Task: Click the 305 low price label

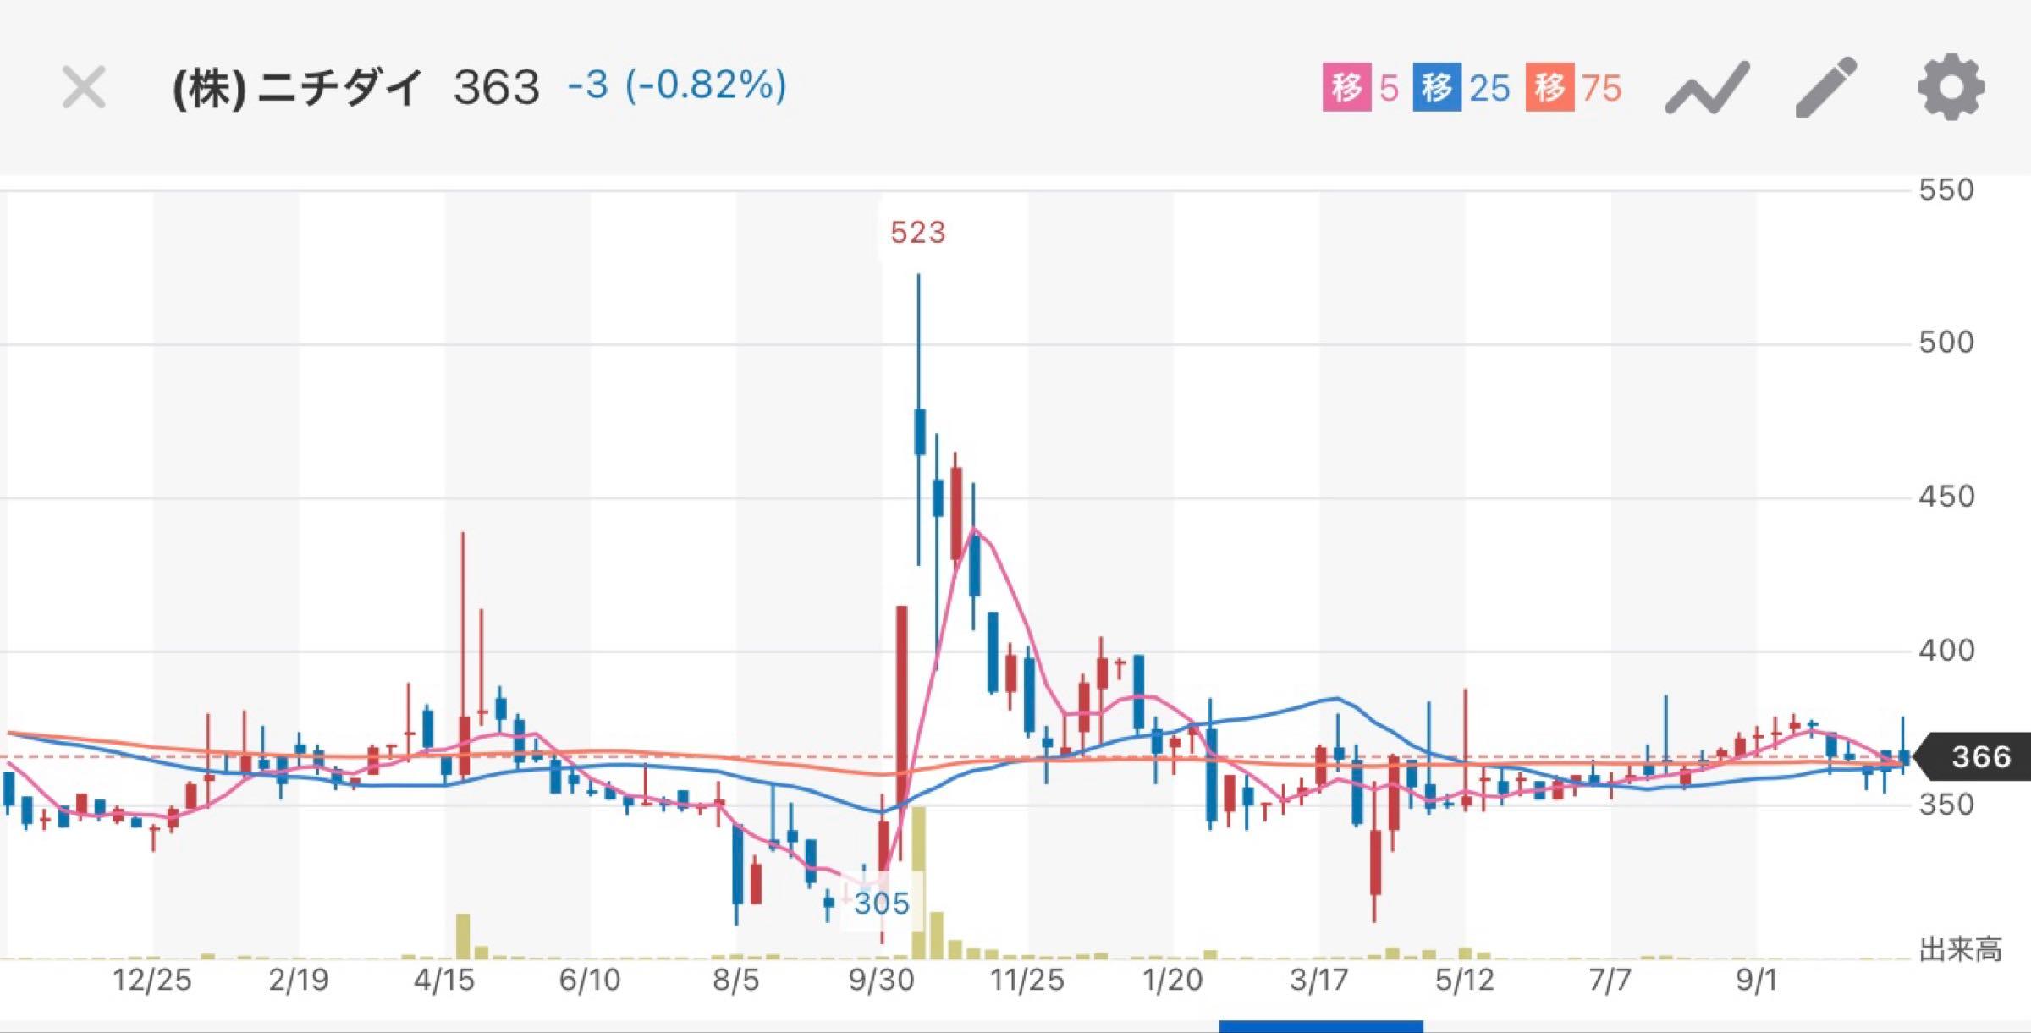Action: (881, 903)
